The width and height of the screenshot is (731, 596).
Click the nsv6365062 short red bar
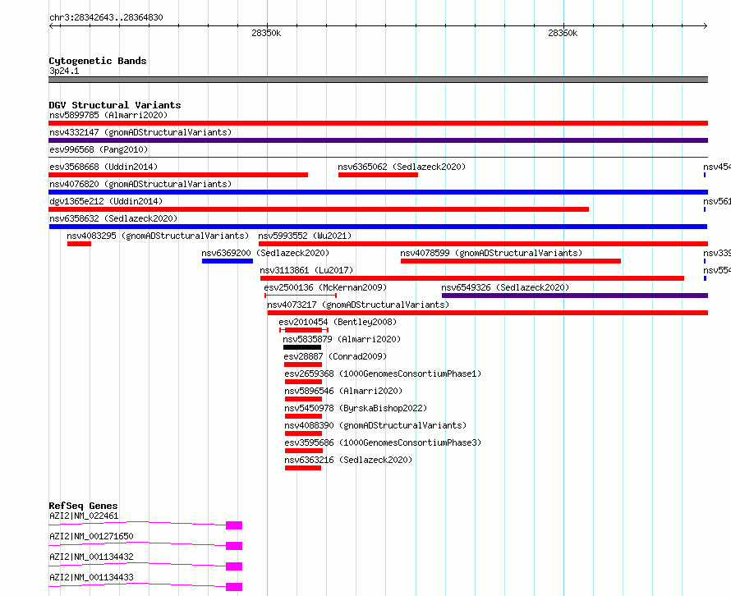(378, 175)
